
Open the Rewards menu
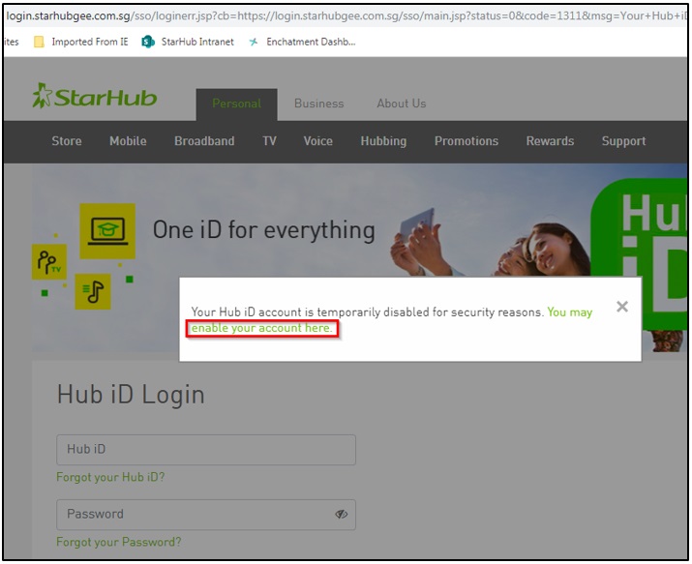550,141
